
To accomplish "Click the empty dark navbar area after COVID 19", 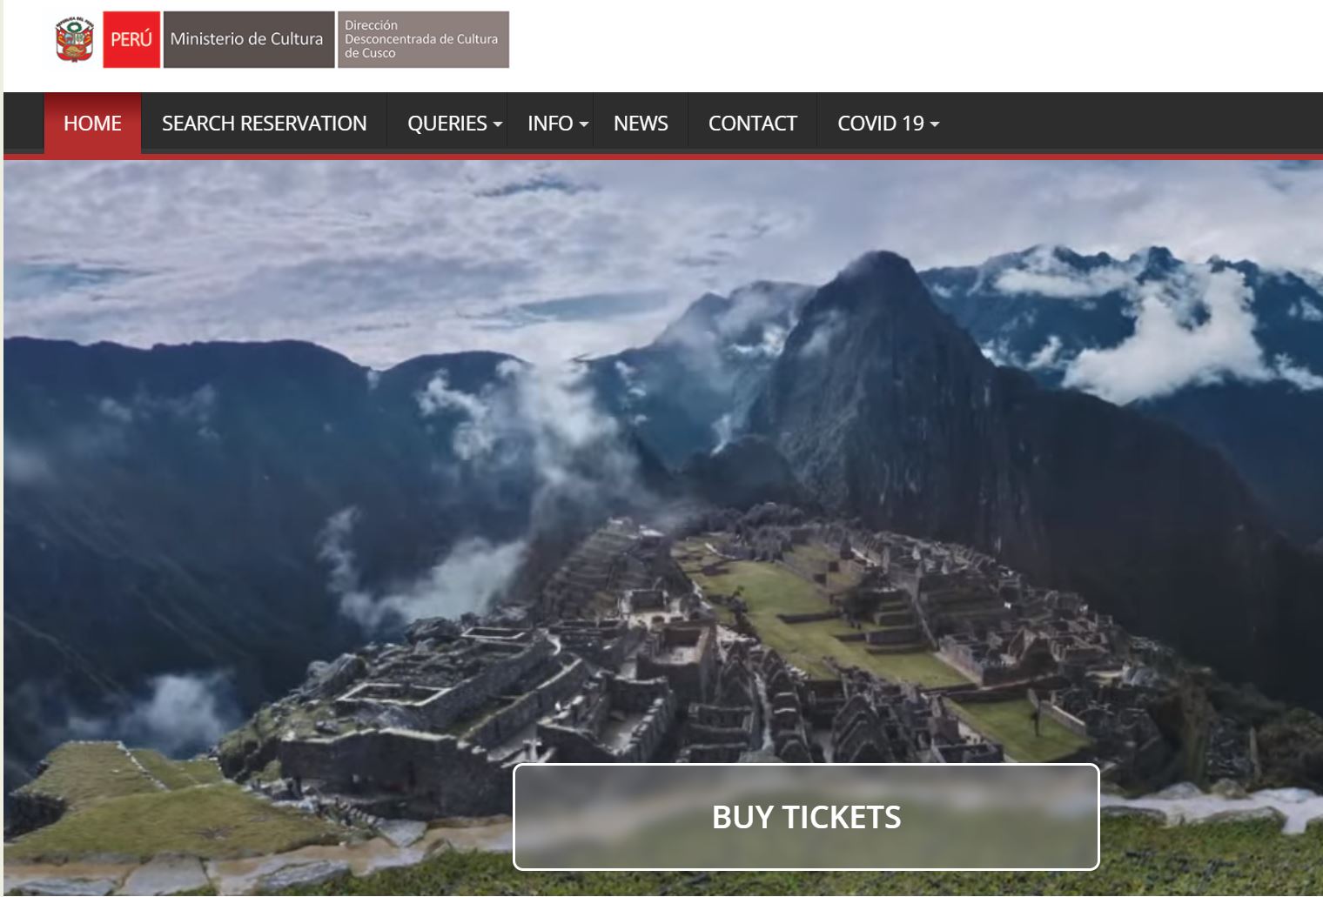I will click(1132, 124).
